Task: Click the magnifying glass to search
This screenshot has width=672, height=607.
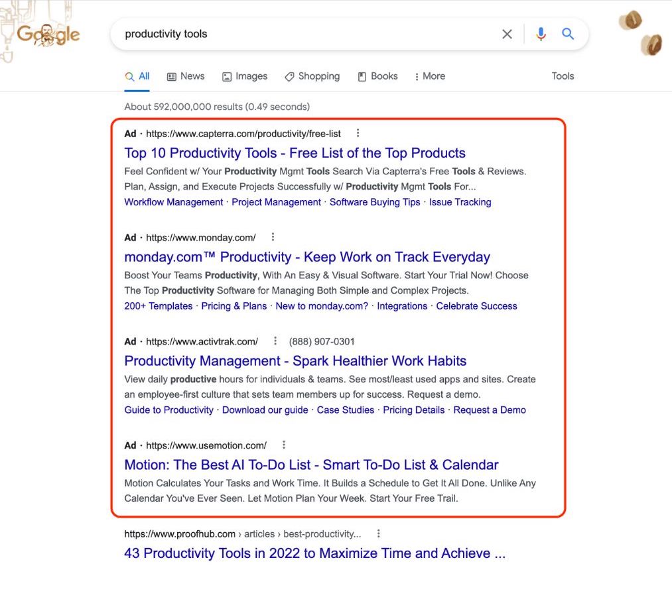Action: [568, 34]
